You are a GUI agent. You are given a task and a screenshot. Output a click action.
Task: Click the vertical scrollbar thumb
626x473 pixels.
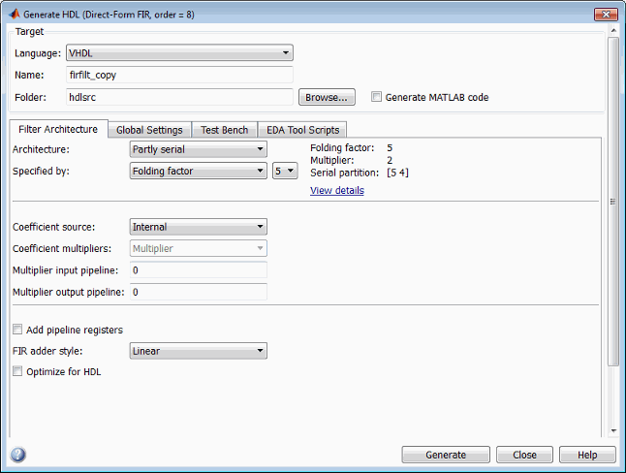[612, 202]
